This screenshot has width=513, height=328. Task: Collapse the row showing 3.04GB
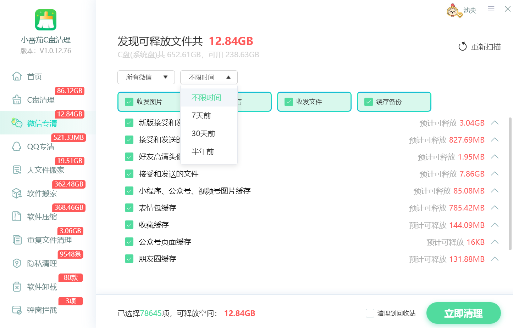click(495, 123)
